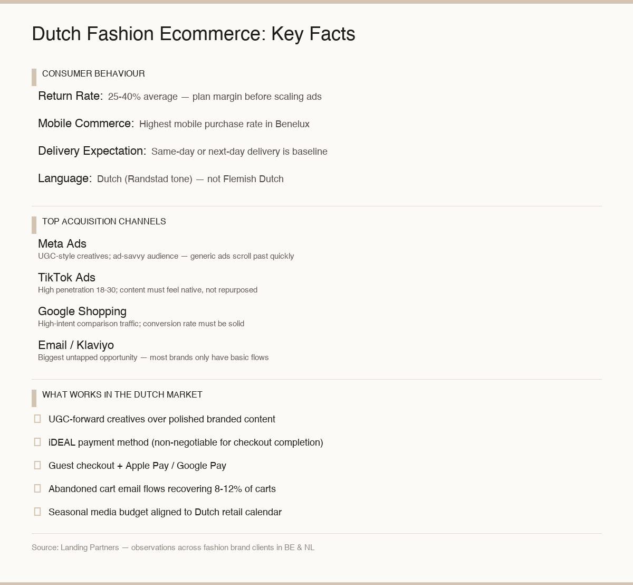Image resolution: width=633 pixels, height=585 pixels.
Task: Click Biggest untapped opportunity description
Action: [154, 357]
